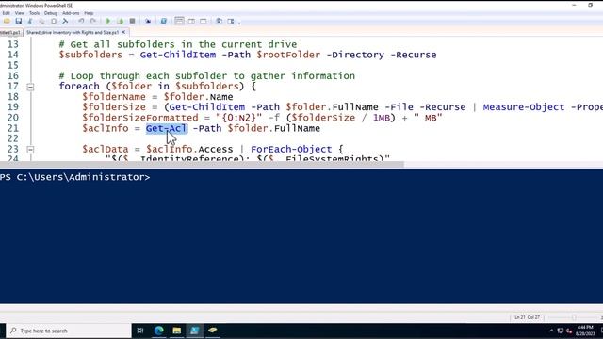
Task: Show script pane on the right layout
Action: pyautogui.click(x=191, y=21)
